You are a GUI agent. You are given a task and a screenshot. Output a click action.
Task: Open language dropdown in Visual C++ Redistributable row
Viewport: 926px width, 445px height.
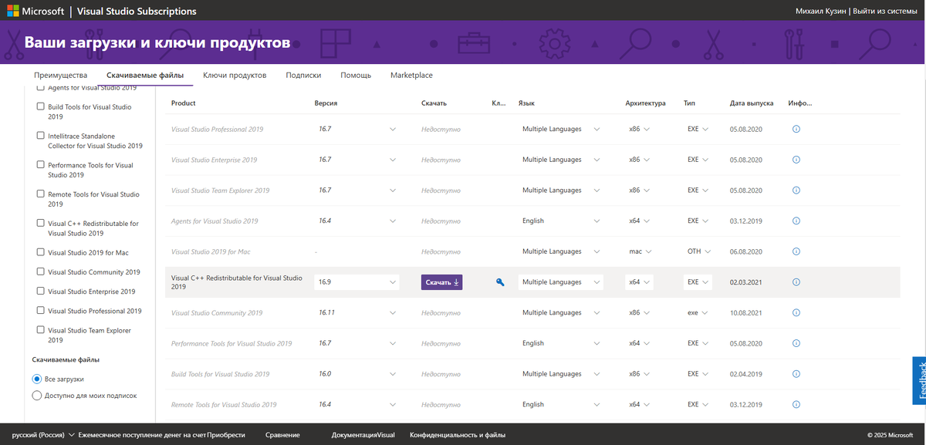pyautogui.click(x=560, y=282)
